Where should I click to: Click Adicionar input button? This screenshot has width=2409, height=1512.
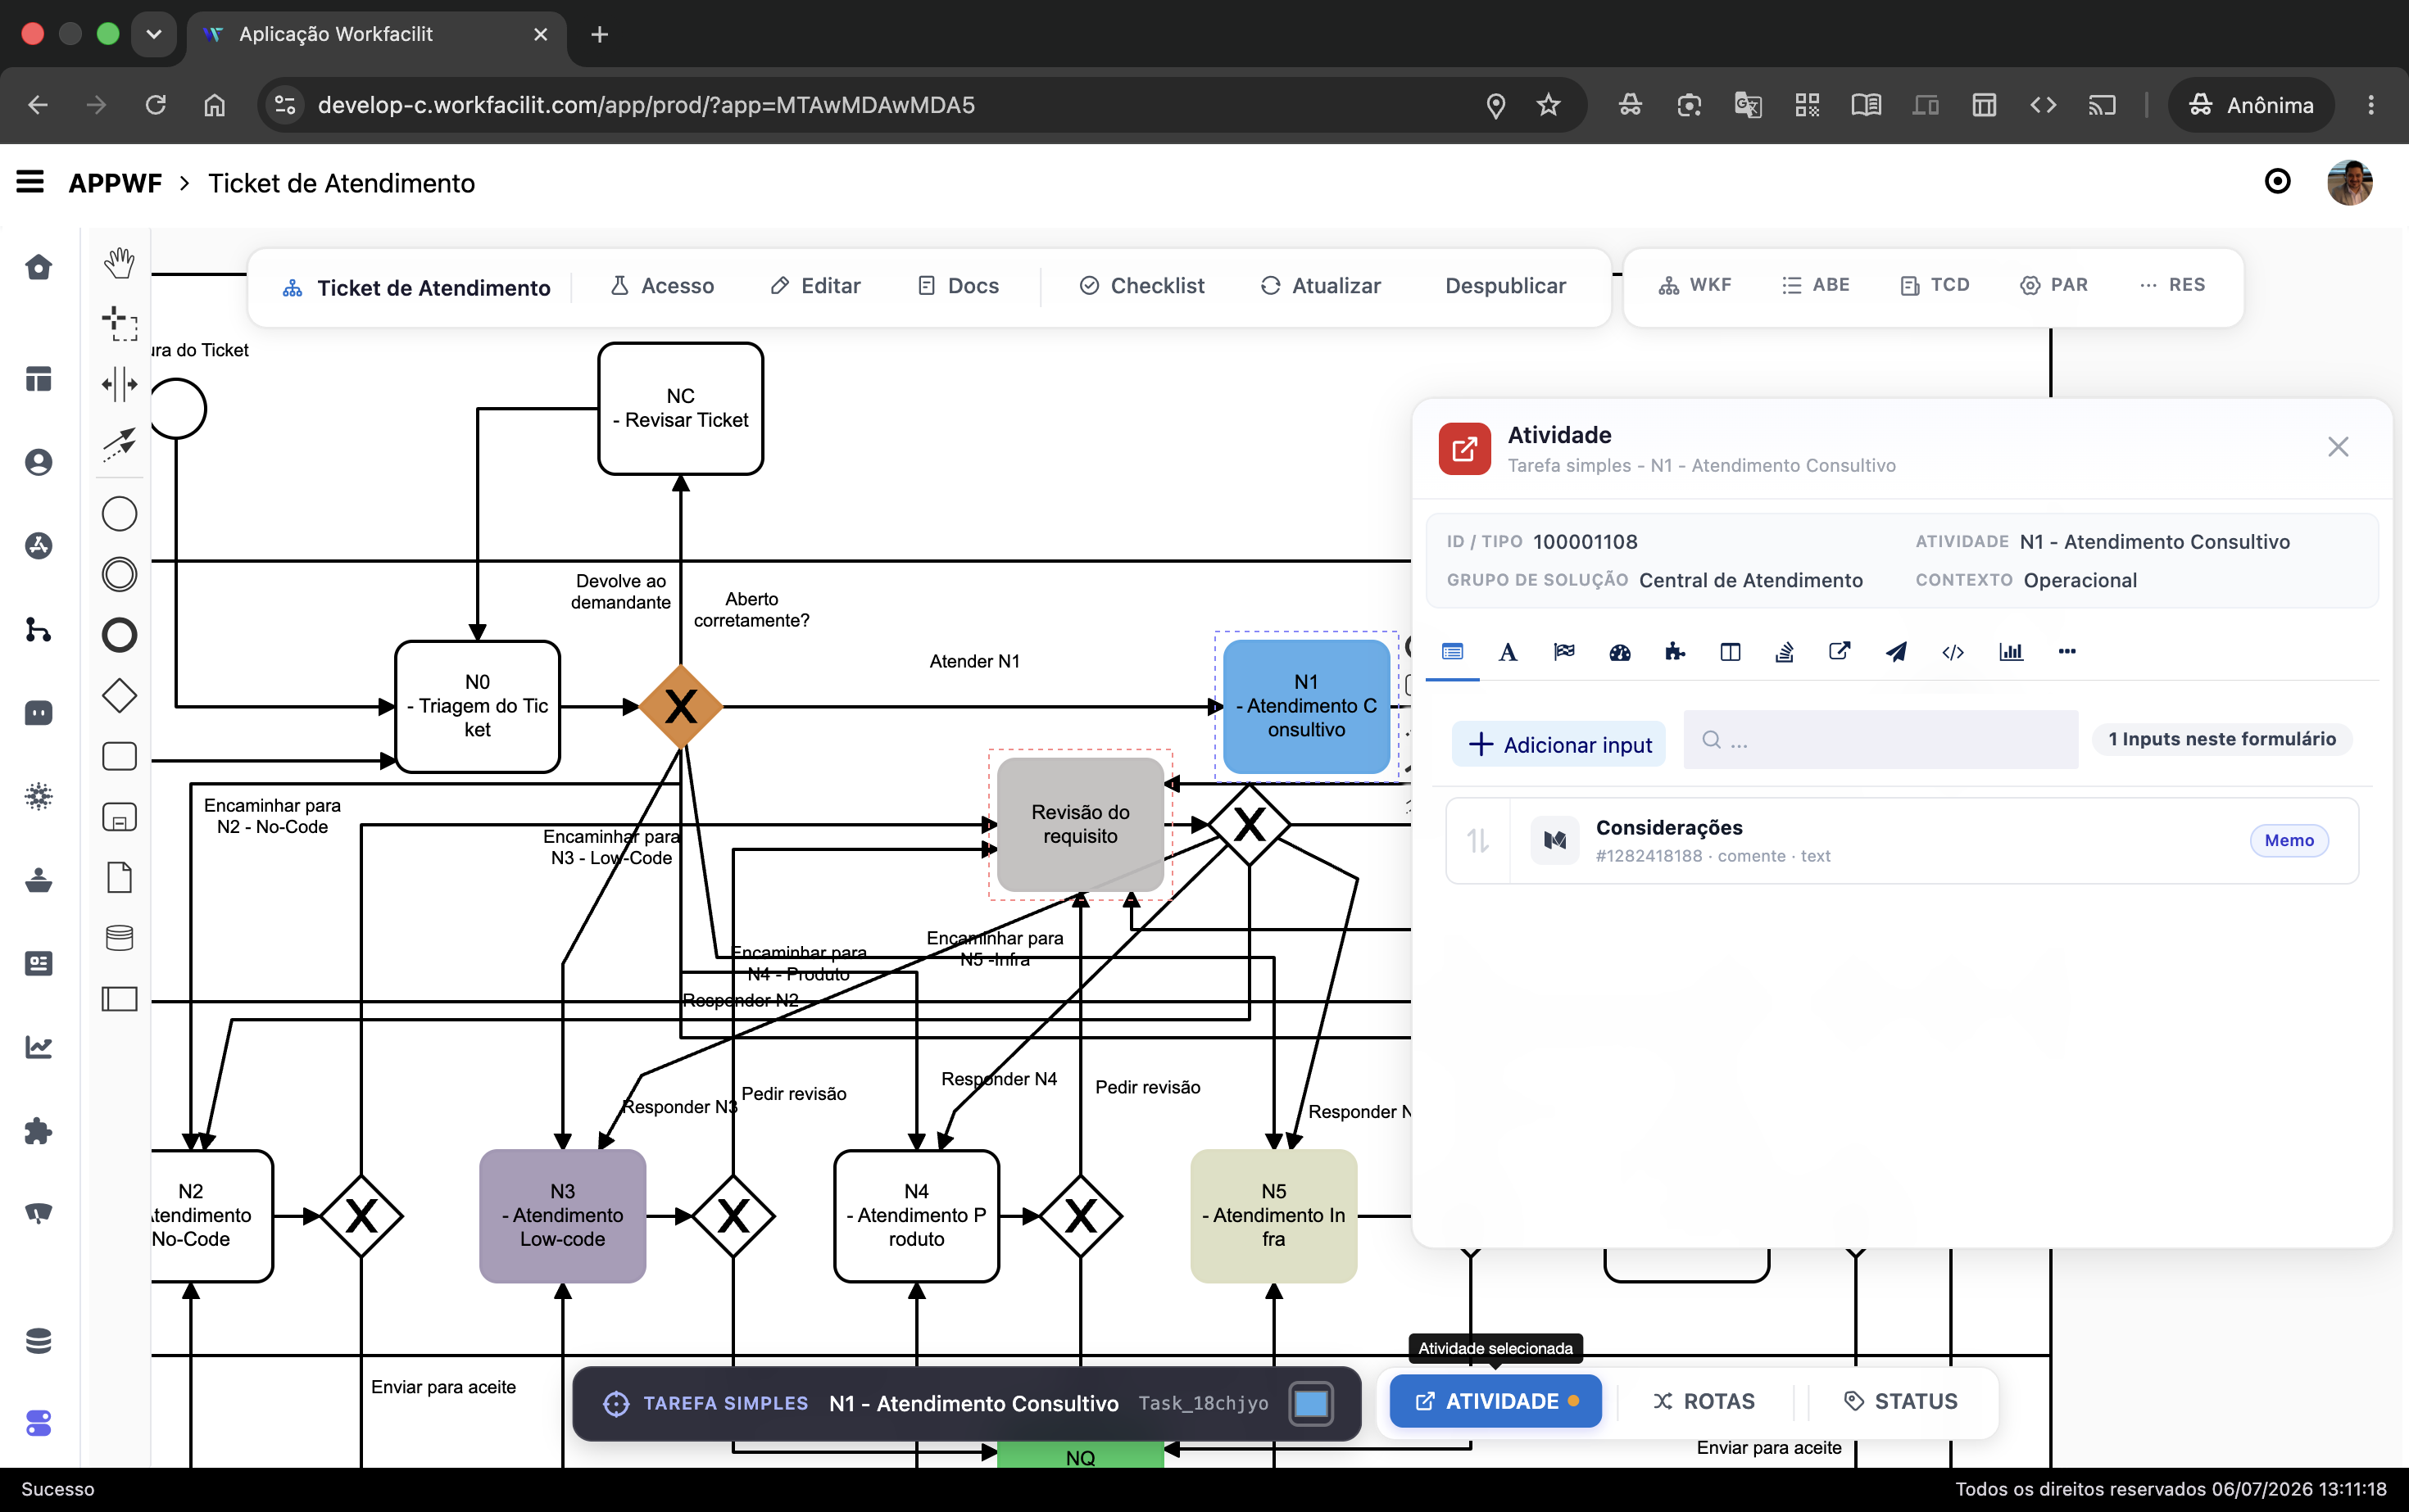(x=1558, y=745)
